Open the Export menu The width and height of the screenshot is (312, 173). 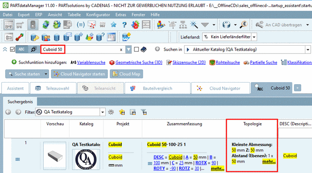[24, 15]
